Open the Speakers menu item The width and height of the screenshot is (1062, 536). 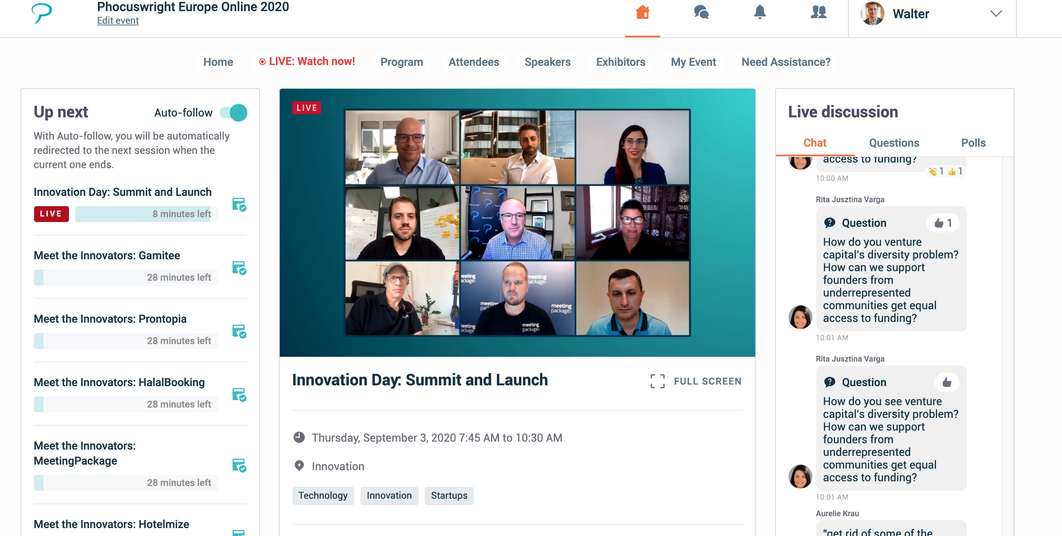[x=547, y=62]
